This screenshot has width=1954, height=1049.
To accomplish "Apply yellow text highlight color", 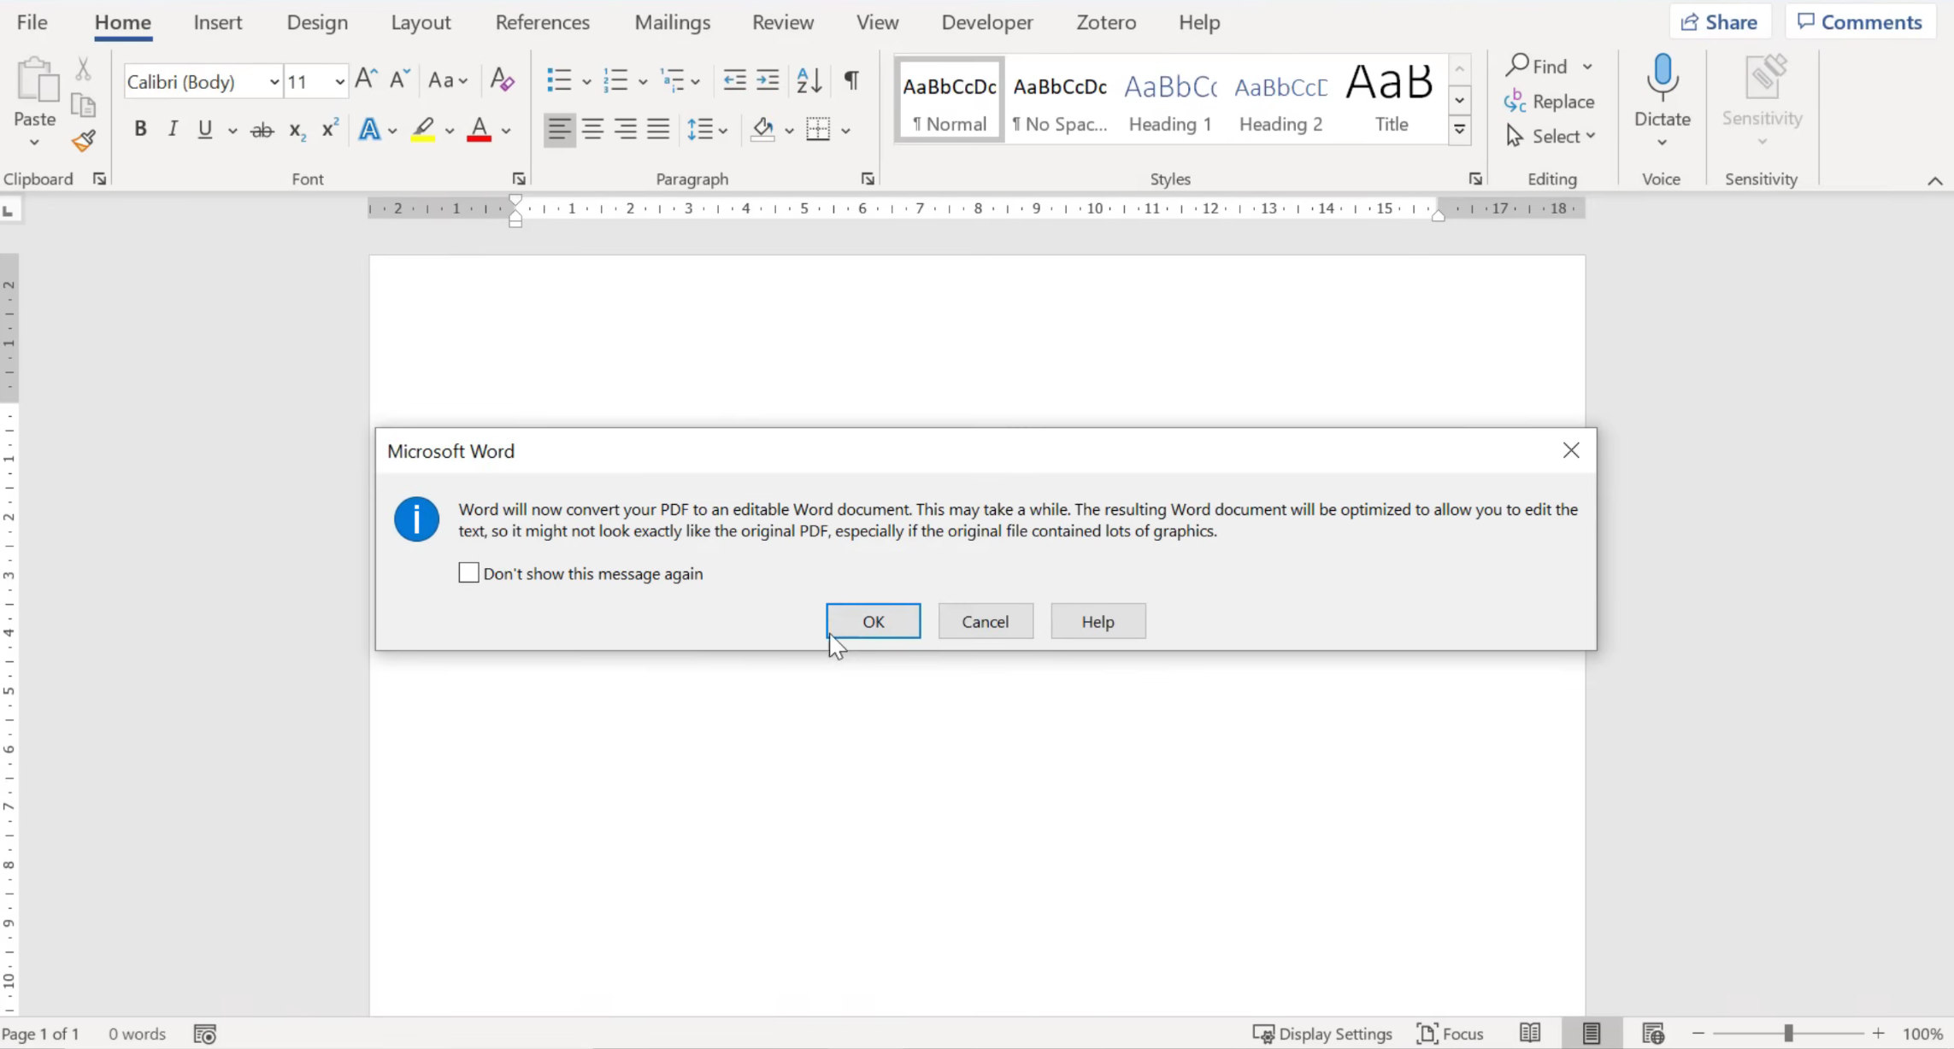I will point(423,130).
